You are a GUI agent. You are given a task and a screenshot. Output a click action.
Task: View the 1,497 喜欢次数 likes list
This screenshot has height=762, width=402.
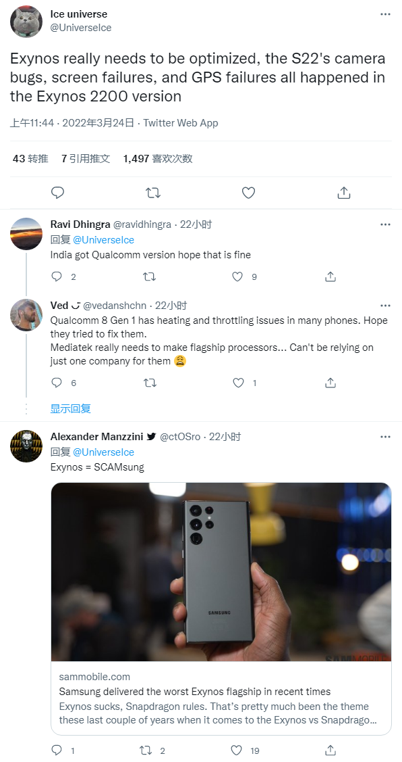[x=158, y=158]
